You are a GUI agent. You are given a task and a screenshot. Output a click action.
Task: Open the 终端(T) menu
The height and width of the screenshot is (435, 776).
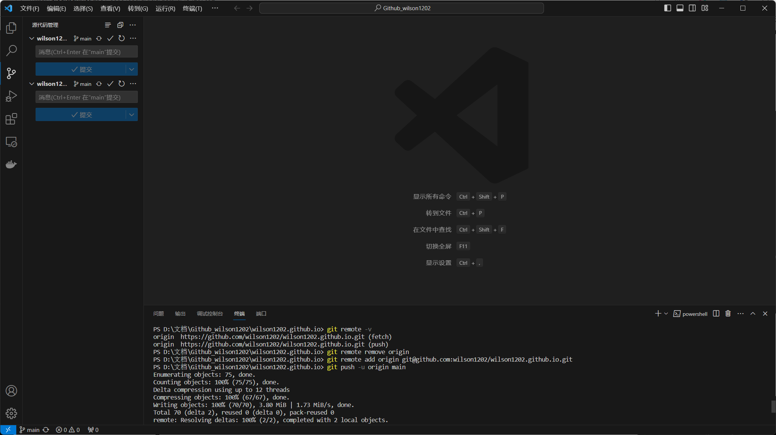tap(192, 8)
